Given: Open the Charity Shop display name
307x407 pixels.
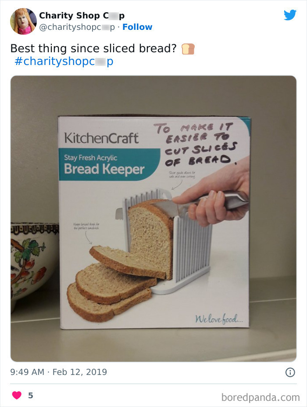Looking at the screenshot, I should (82, 15).
